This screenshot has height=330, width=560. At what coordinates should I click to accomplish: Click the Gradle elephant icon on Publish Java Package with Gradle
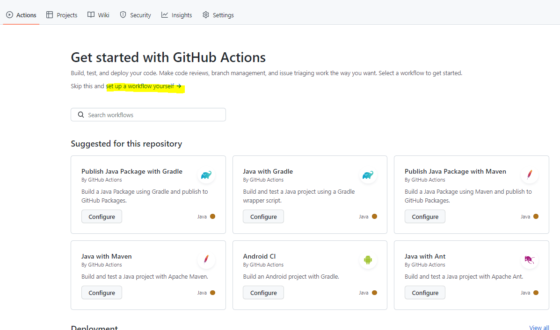[206, 175]
